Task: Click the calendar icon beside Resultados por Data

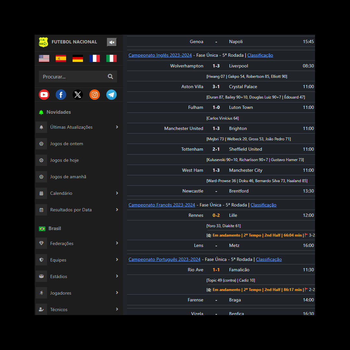Action: click(x=41, y=210)
